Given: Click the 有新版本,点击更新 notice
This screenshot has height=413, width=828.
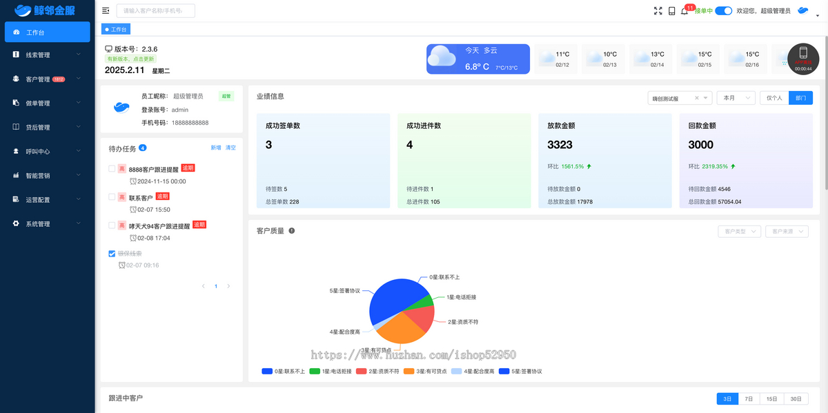Looking at the screenshot, I should [x=130, y=59].
